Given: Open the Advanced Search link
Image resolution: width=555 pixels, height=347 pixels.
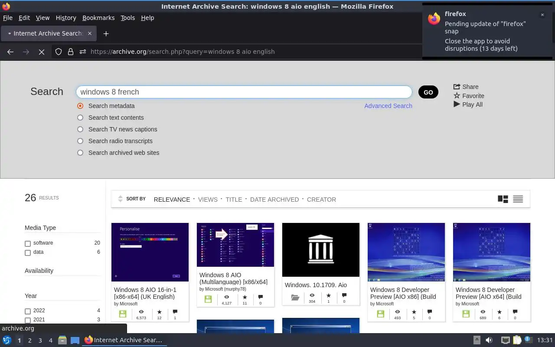Looking at the screenshot, I should pos(388,106).
